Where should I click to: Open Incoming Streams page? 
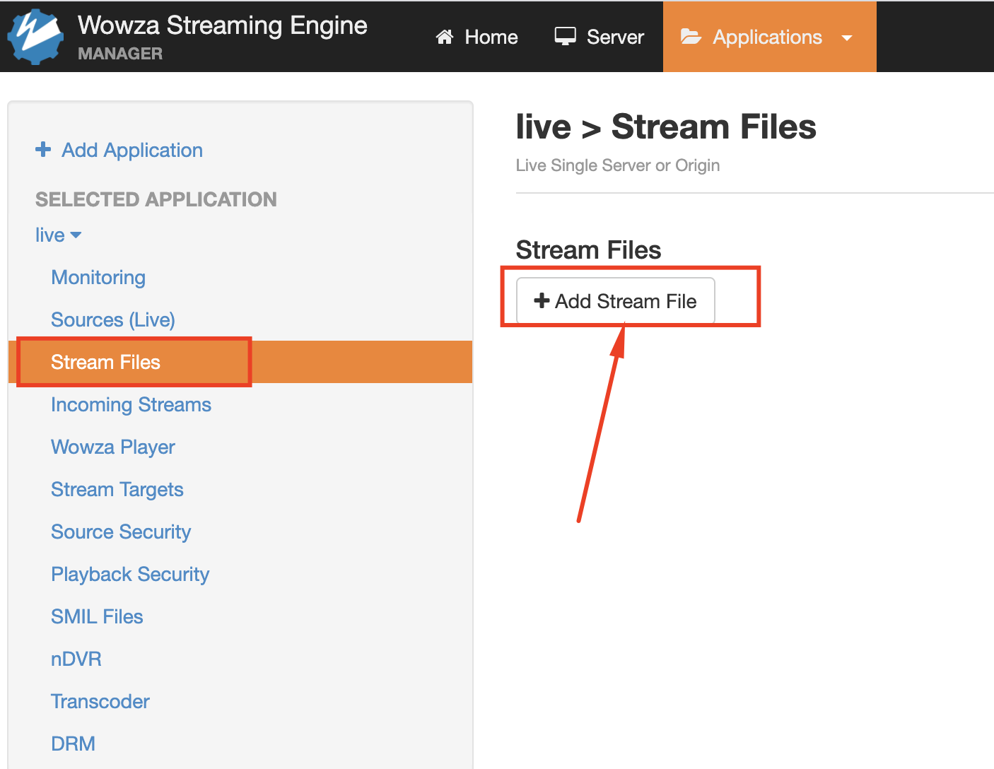(131, 404)
